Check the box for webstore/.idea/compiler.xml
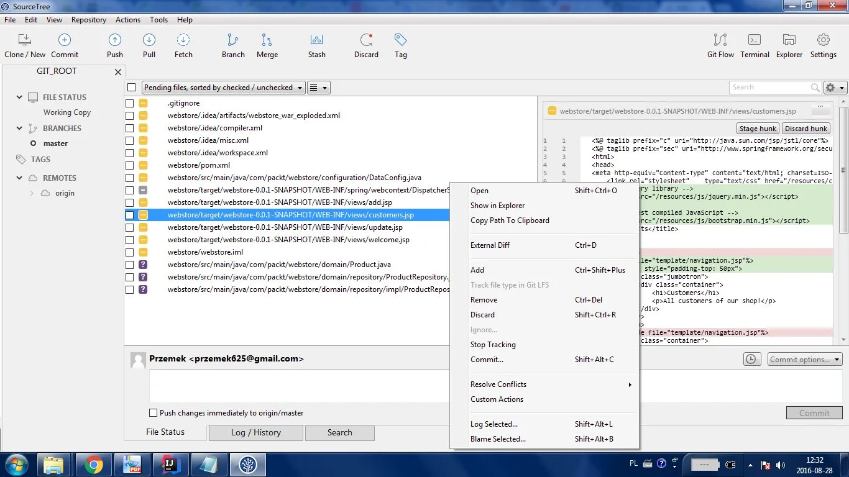849x477 pixels. (x=130, y=128)
